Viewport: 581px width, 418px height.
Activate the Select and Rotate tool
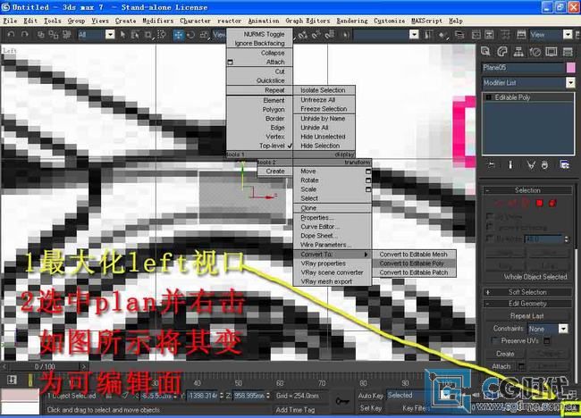190,35
